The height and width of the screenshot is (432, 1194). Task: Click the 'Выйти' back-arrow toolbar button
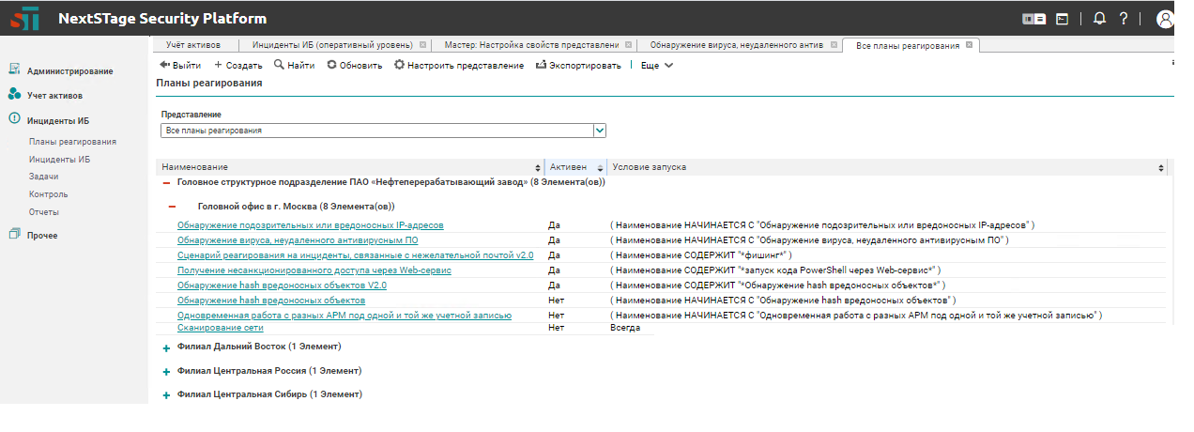point(180,65)
